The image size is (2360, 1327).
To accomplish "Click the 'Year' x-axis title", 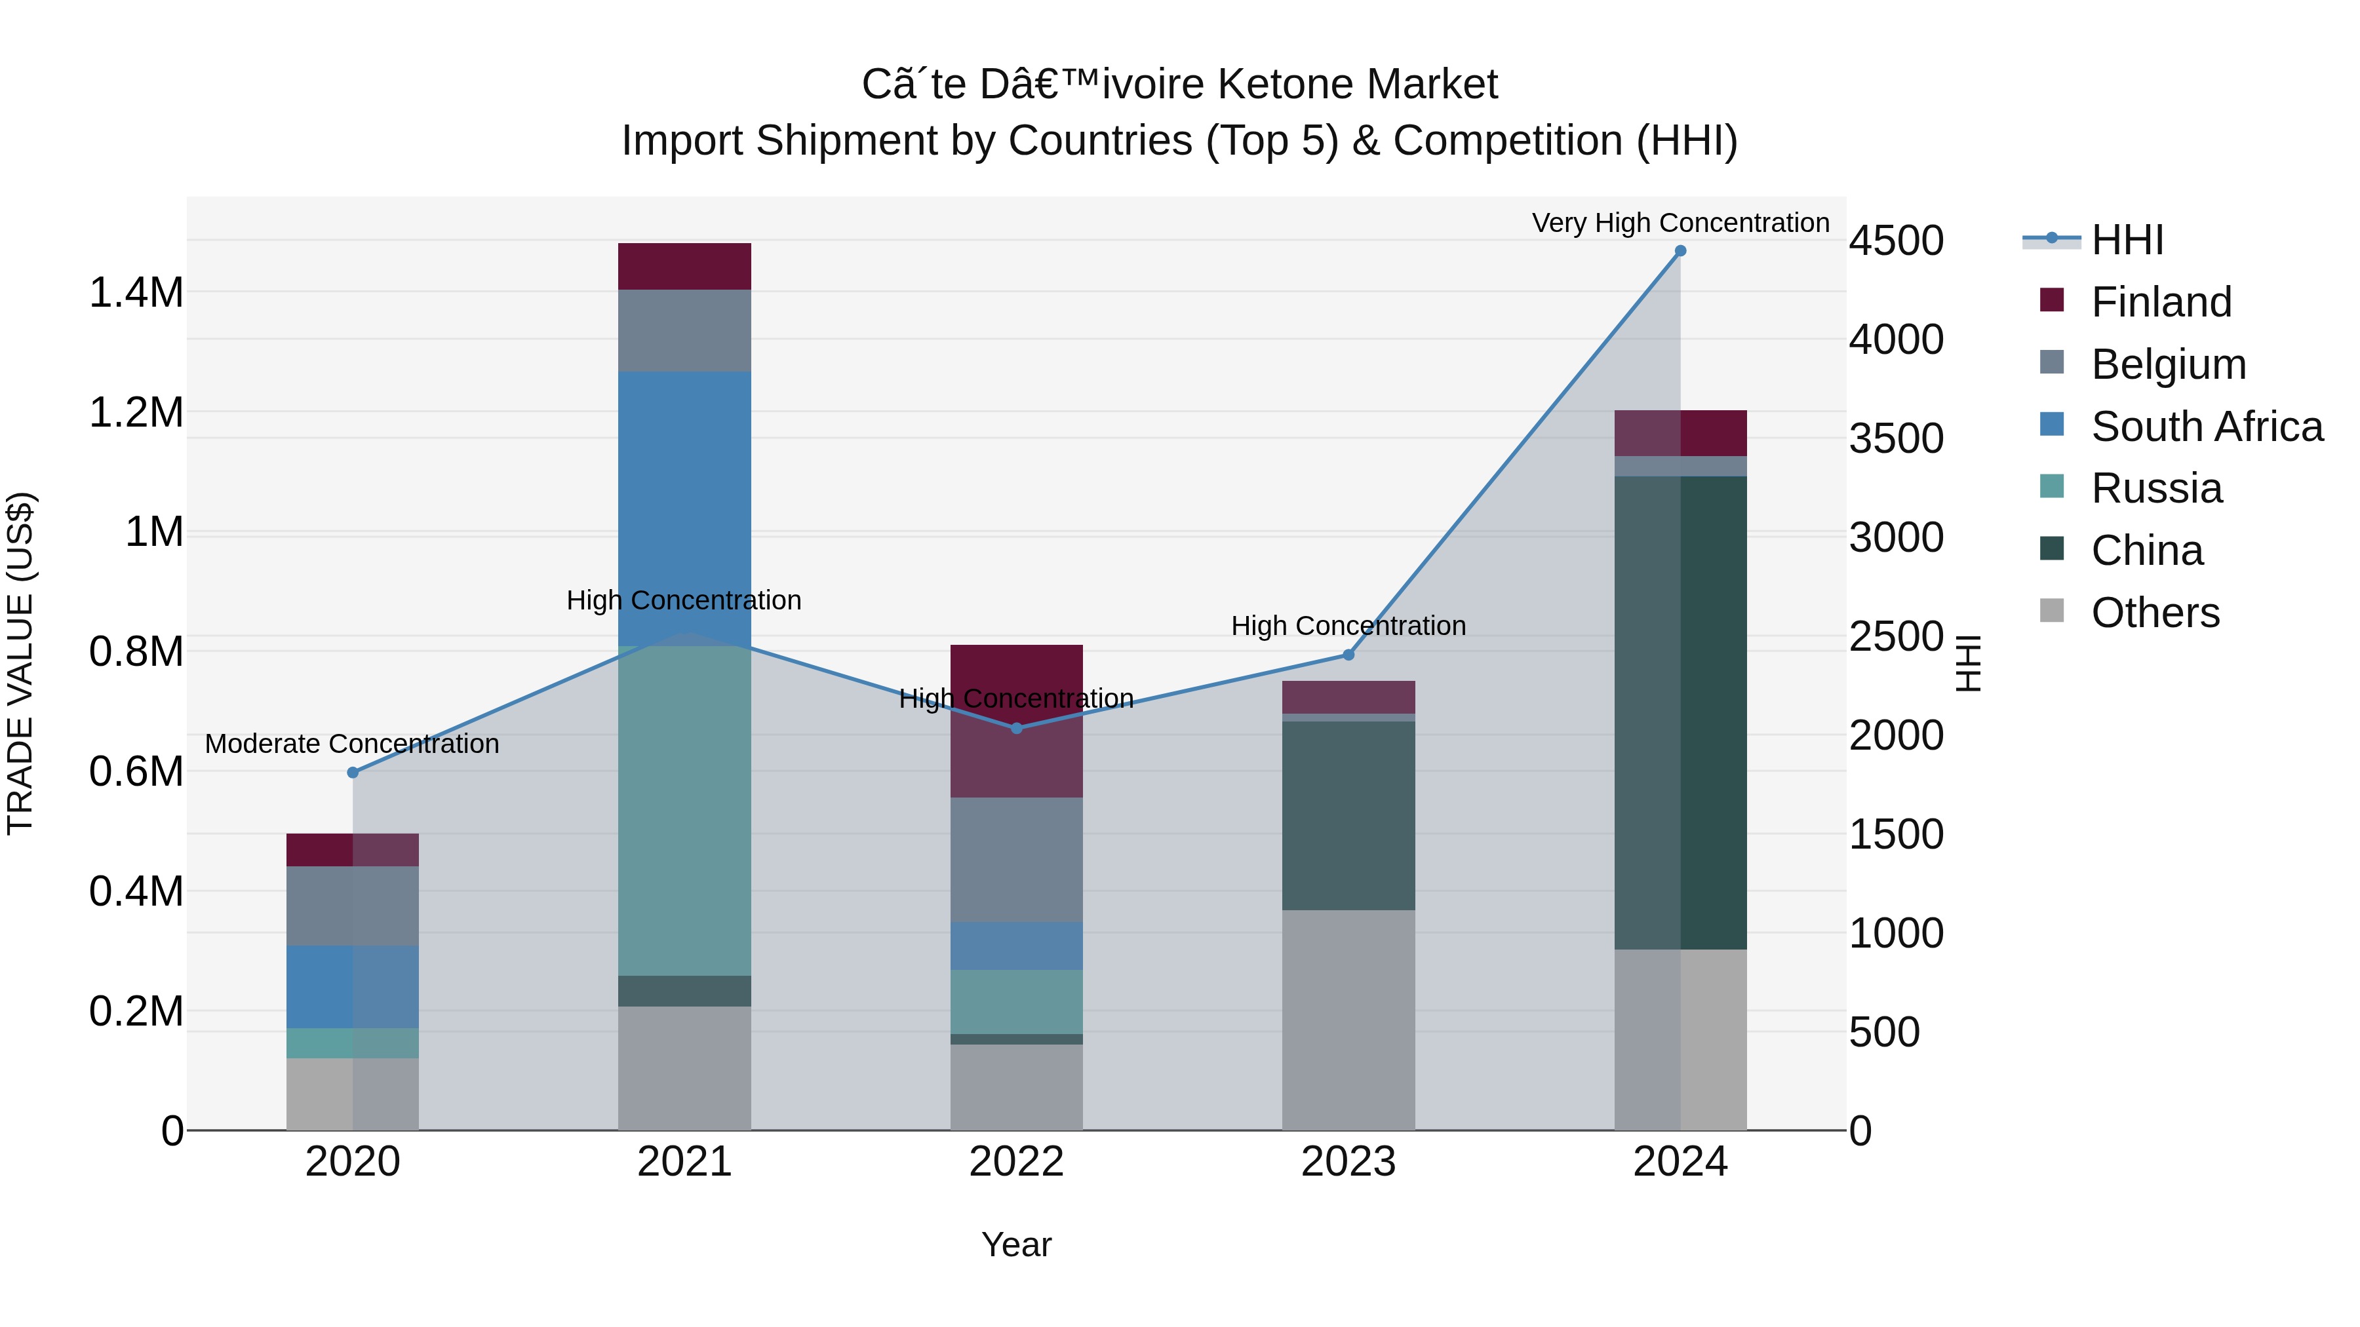I will pos(1016,1246).
